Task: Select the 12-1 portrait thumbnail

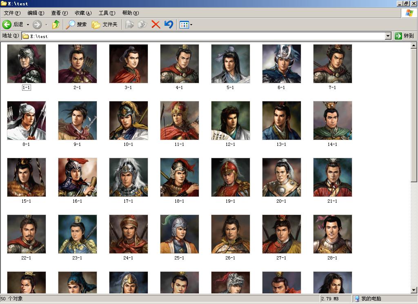Action: coord(230,121)
